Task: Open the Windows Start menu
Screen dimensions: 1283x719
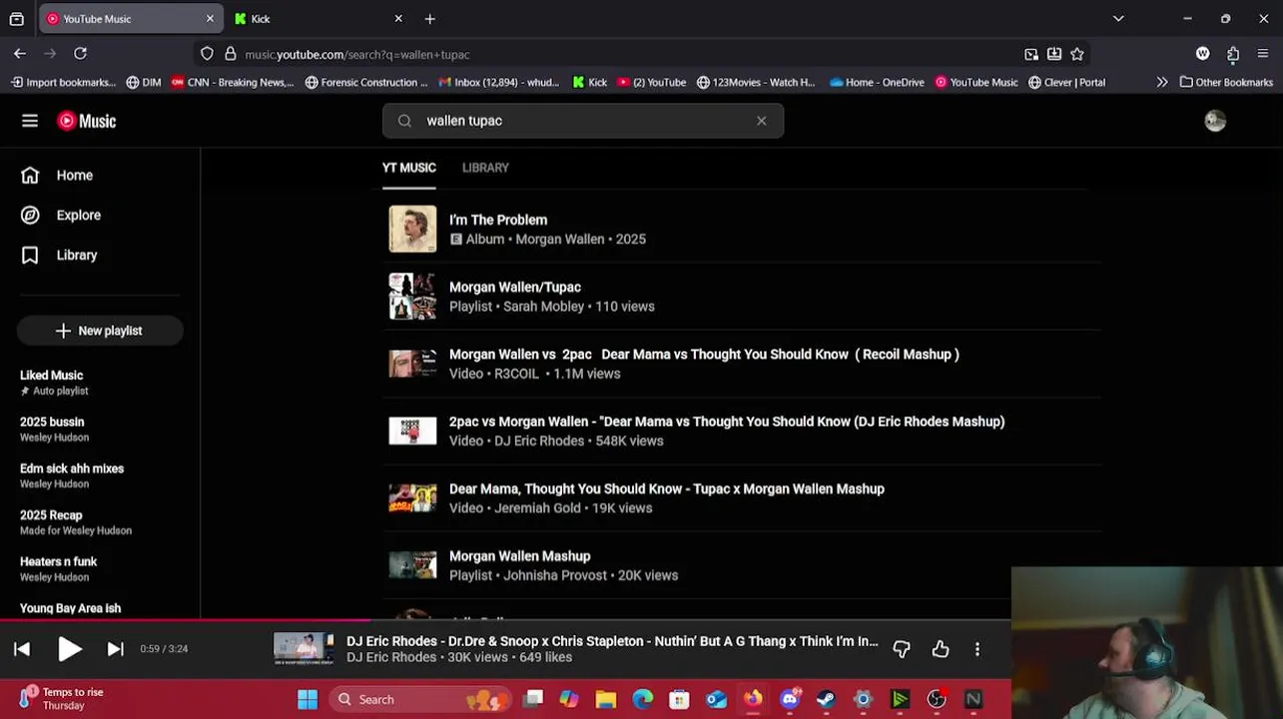Action: coord(308,699)
